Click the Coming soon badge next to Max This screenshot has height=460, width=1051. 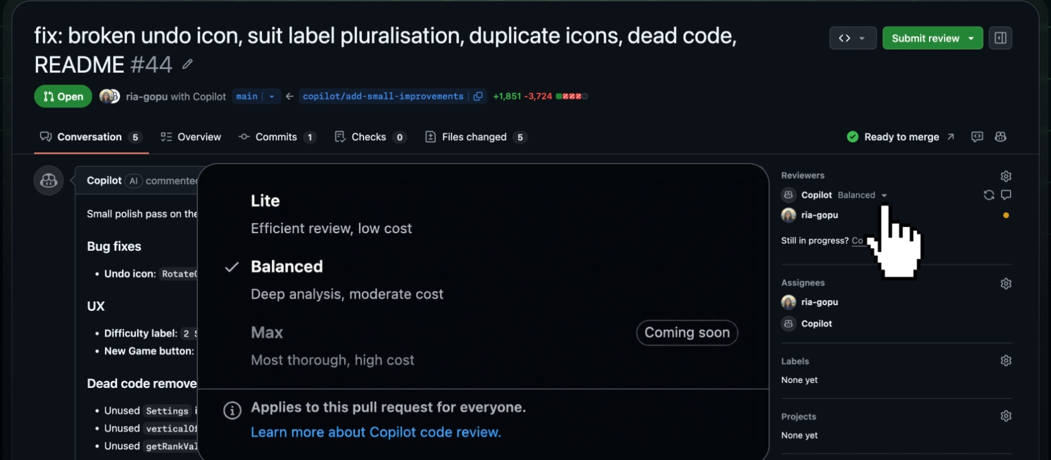[x=687, y=332]
